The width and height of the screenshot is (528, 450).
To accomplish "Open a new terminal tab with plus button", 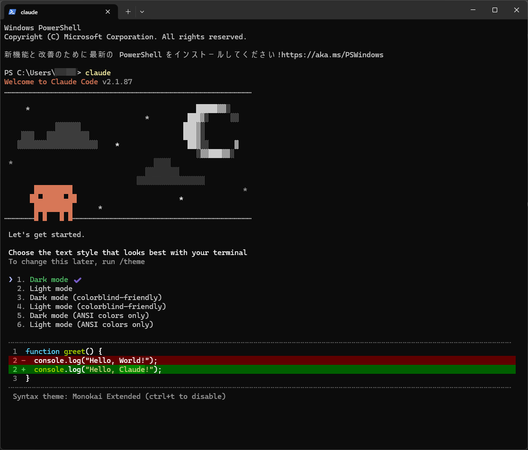I will pos(128,12).
